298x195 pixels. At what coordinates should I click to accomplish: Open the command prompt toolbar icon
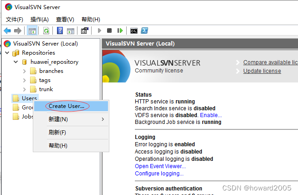[x=134, y=31]
